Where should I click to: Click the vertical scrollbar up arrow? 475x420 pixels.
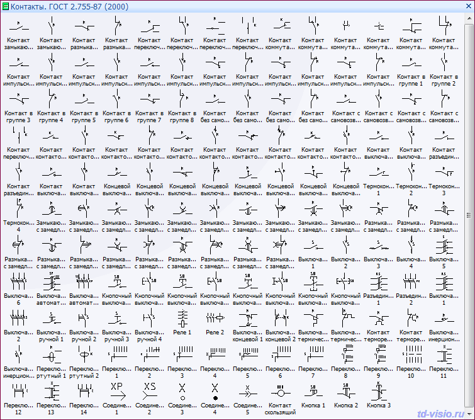(x=469, y=18)
